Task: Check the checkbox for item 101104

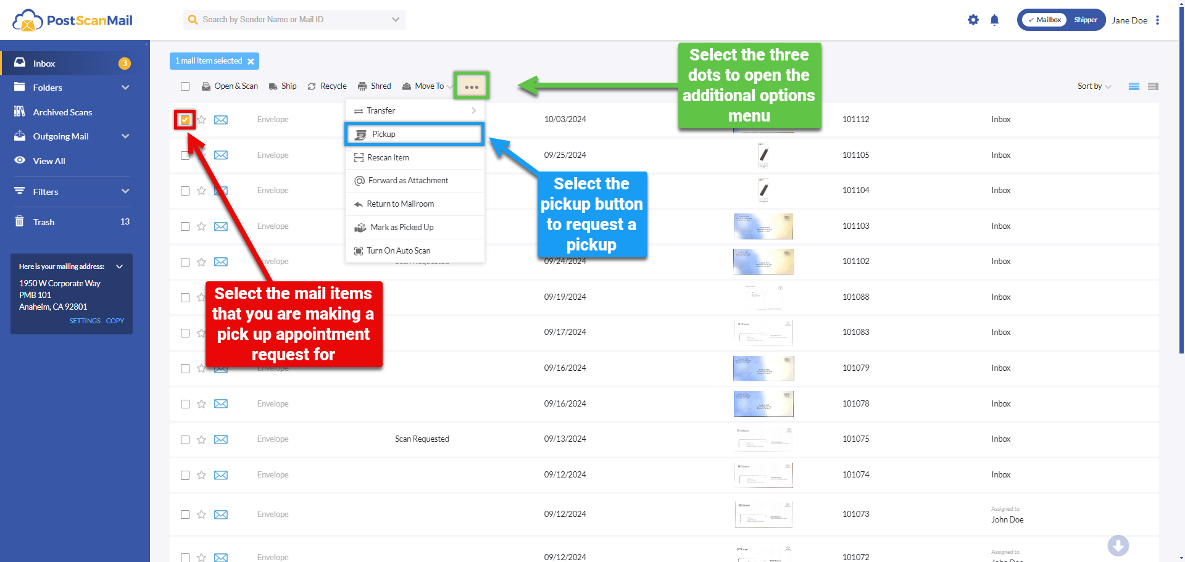Action: 185,191
